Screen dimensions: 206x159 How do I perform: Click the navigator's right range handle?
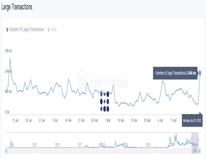[x=198, y=140]
